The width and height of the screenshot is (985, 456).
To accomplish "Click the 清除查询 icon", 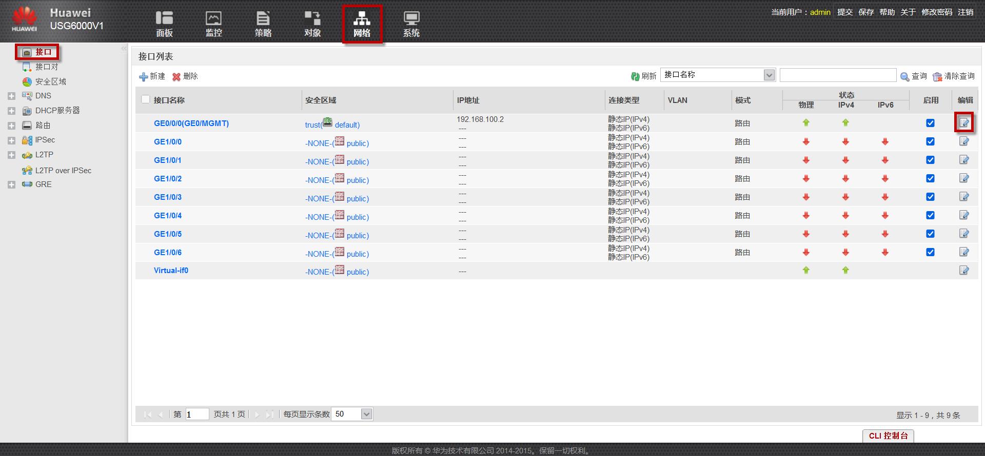I will click(x=937, y=76).
